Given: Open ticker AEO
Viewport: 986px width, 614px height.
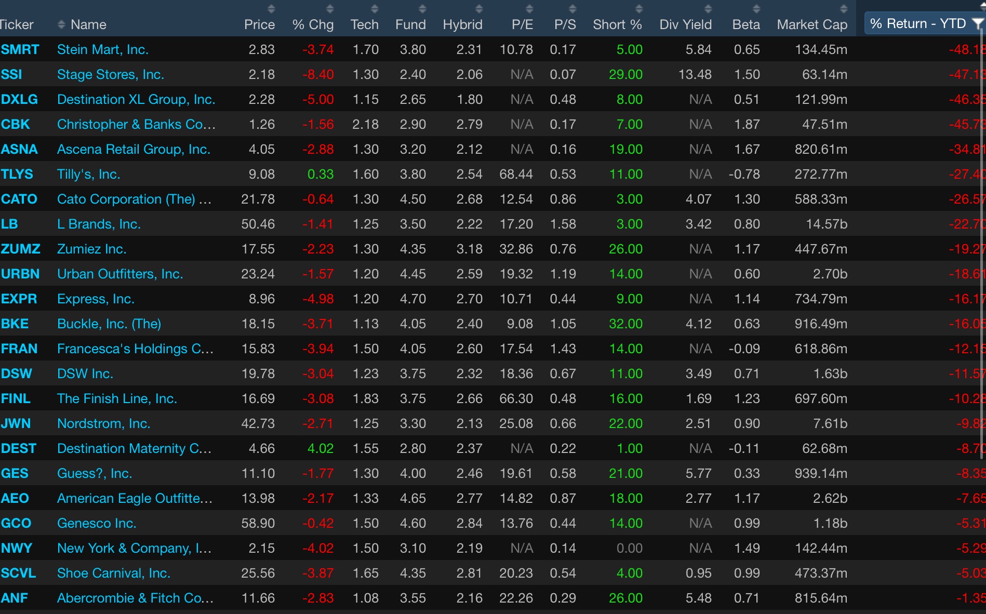Looking at the screenshot, I should pyautogui.click(x=15, y=498).
